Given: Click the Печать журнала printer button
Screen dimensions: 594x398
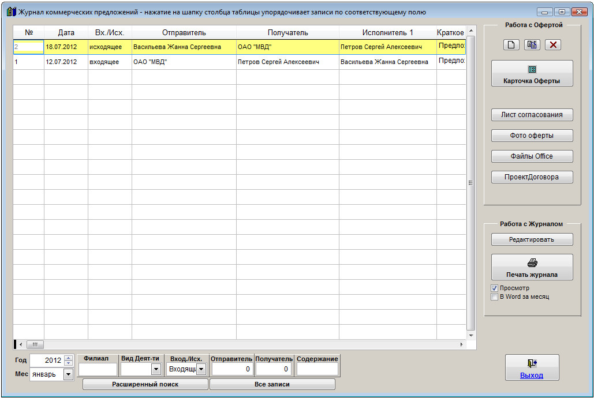Looking at the screenshot, I should coord(532,267).
